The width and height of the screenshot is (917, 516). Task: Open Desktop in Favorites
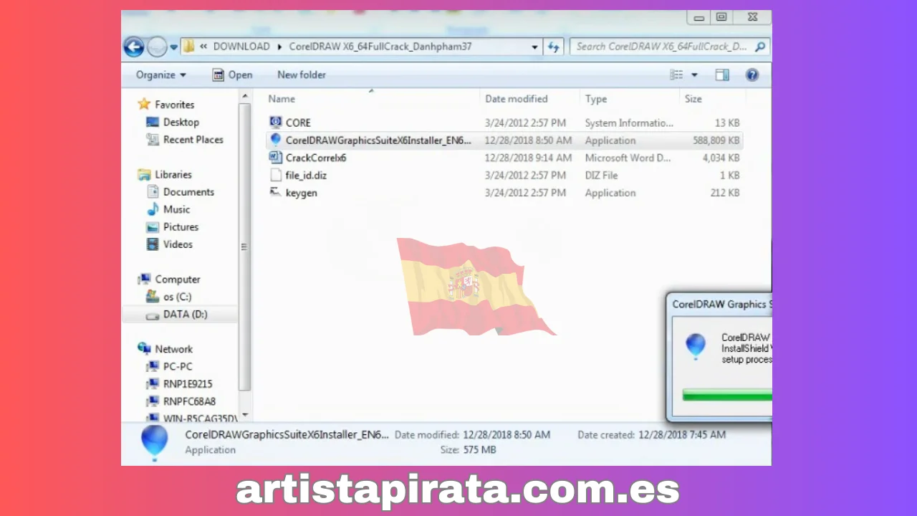[x=181, y=122]
